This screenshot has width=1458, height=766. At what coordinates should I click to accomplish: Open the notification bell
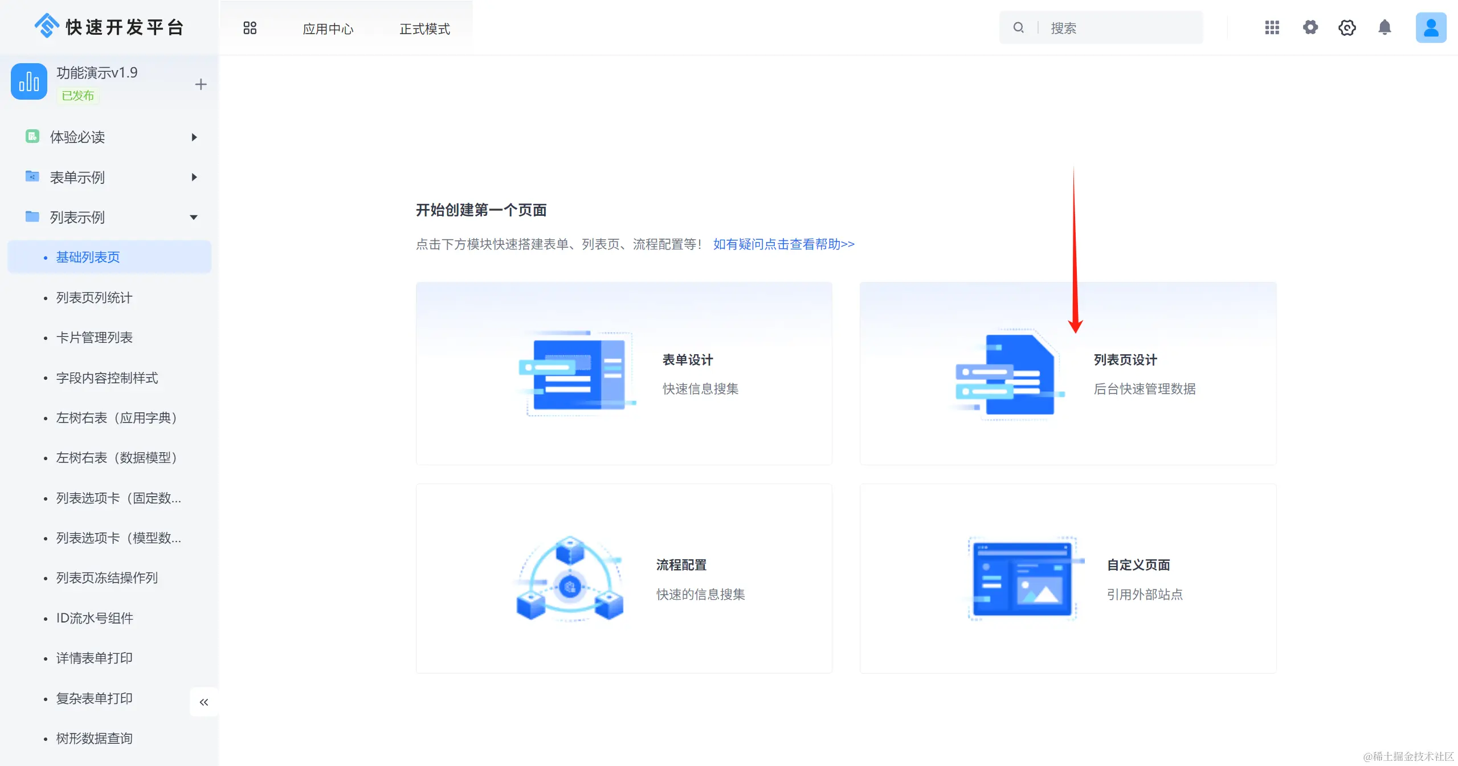(1385, 27)
